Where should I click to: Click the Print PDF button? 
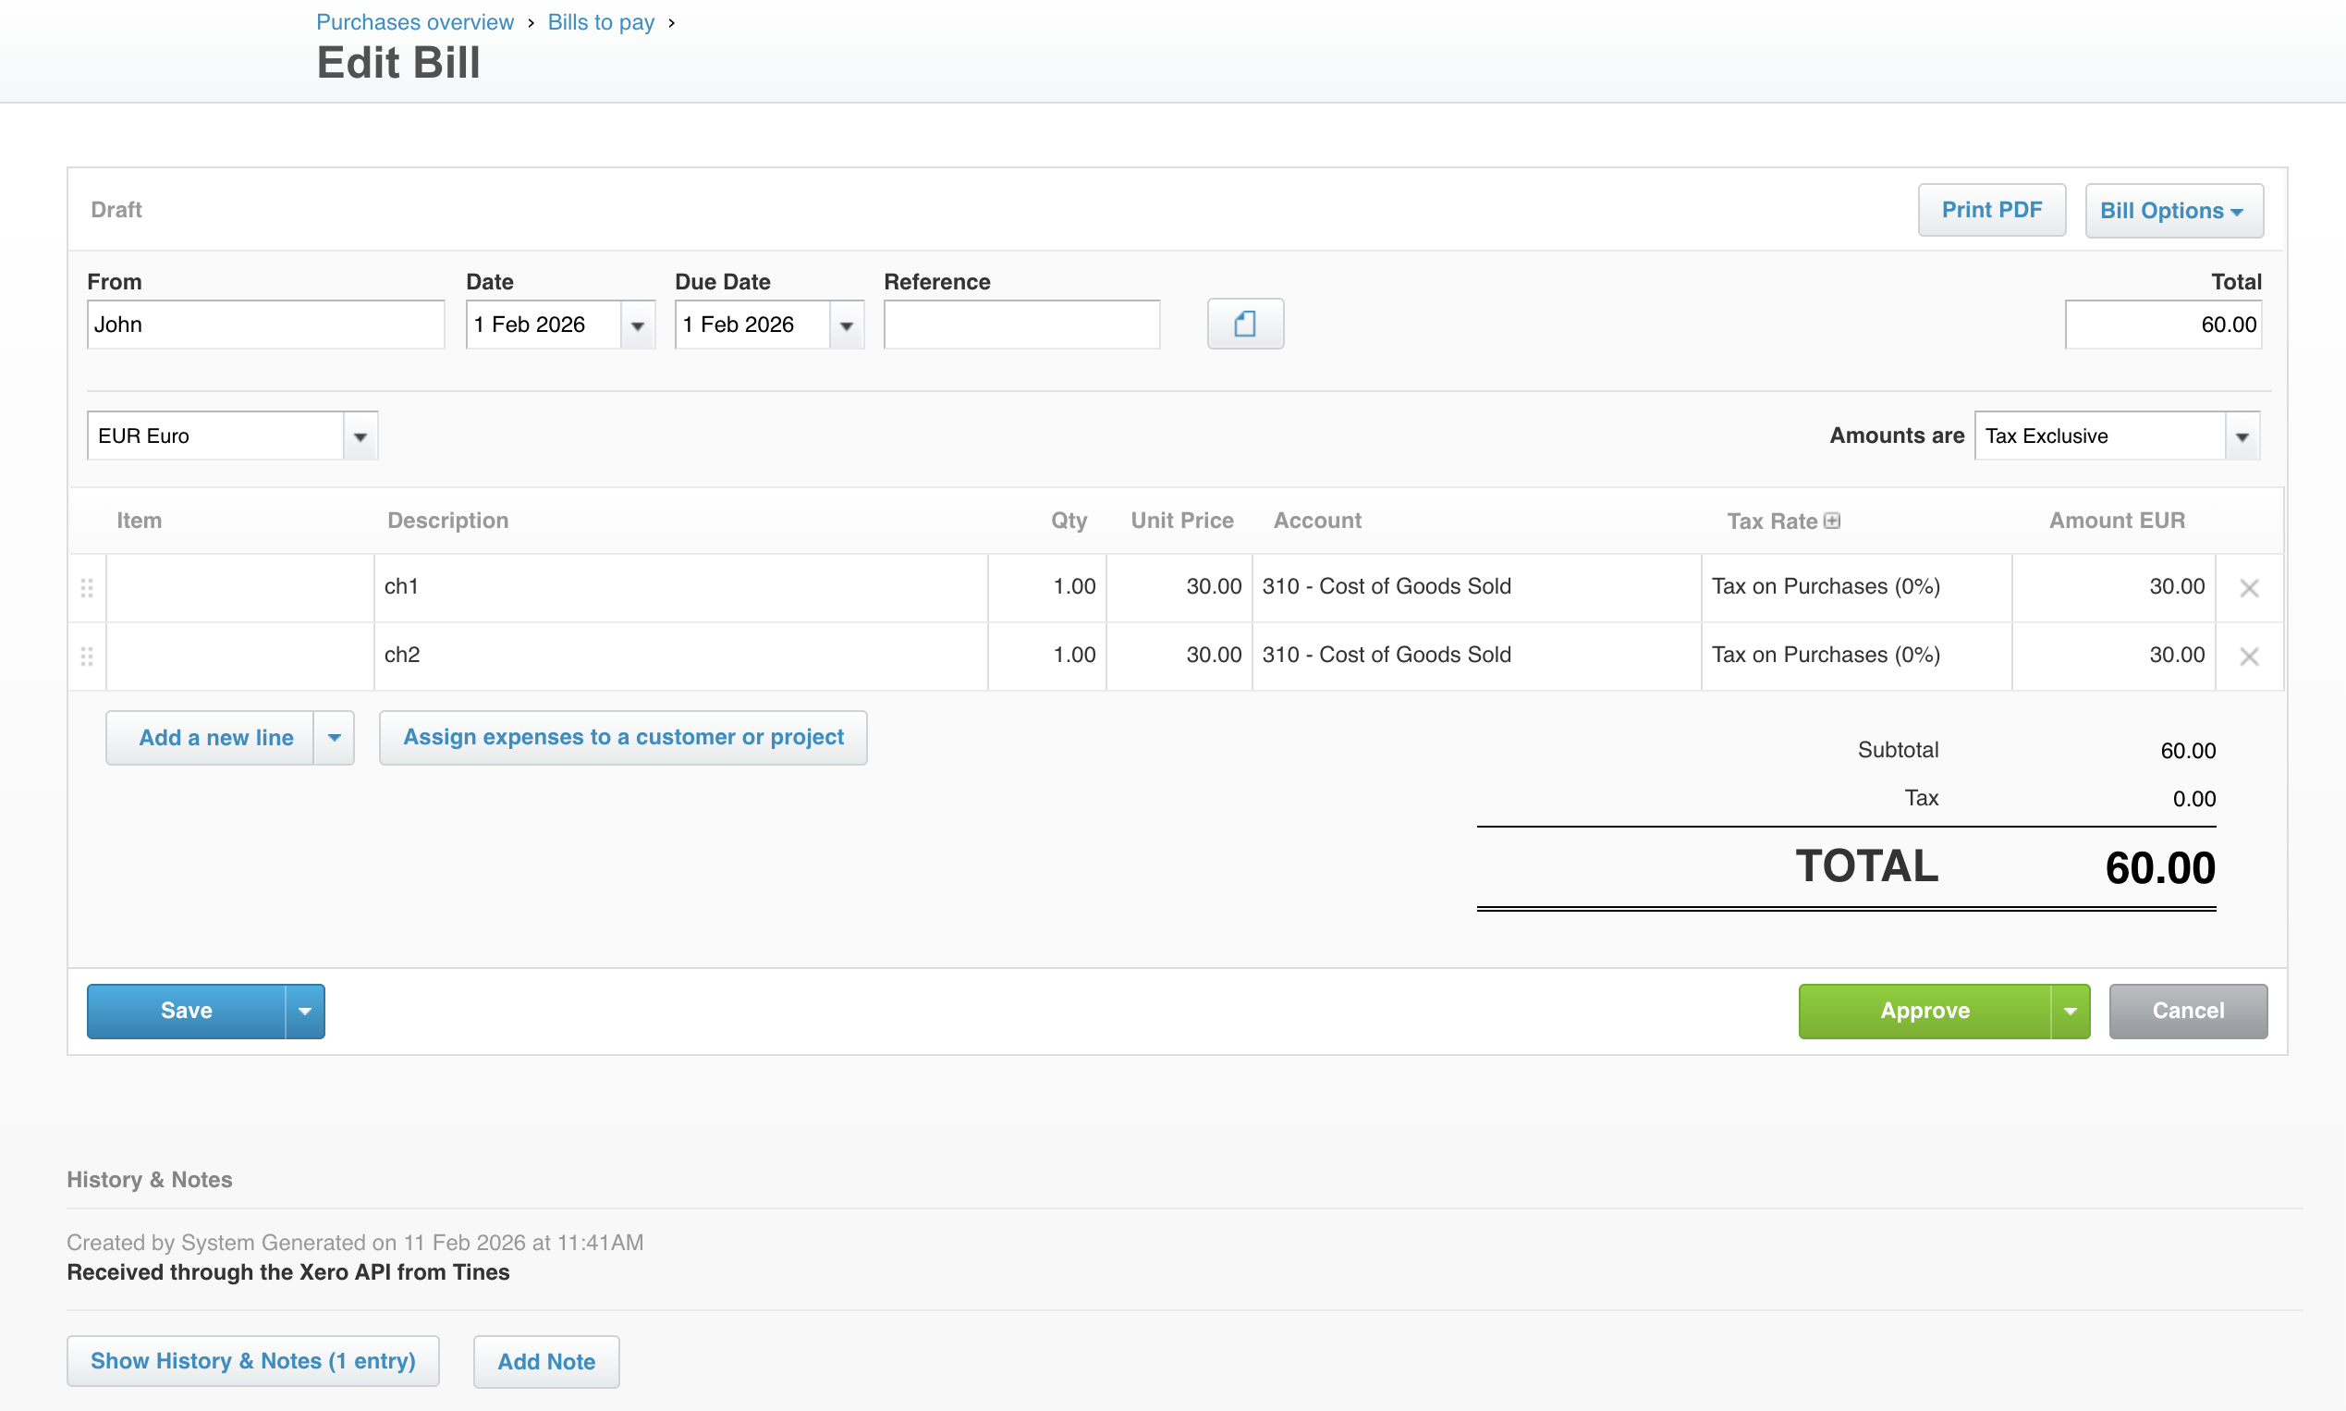(x=1990, y=210)
